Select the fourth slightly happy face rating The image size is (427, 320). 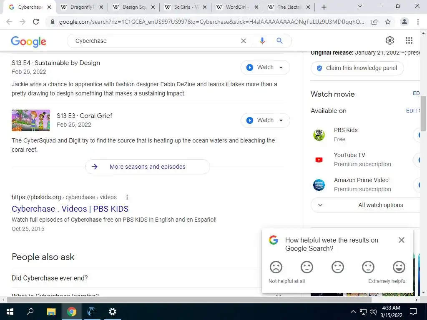(368, 267)
